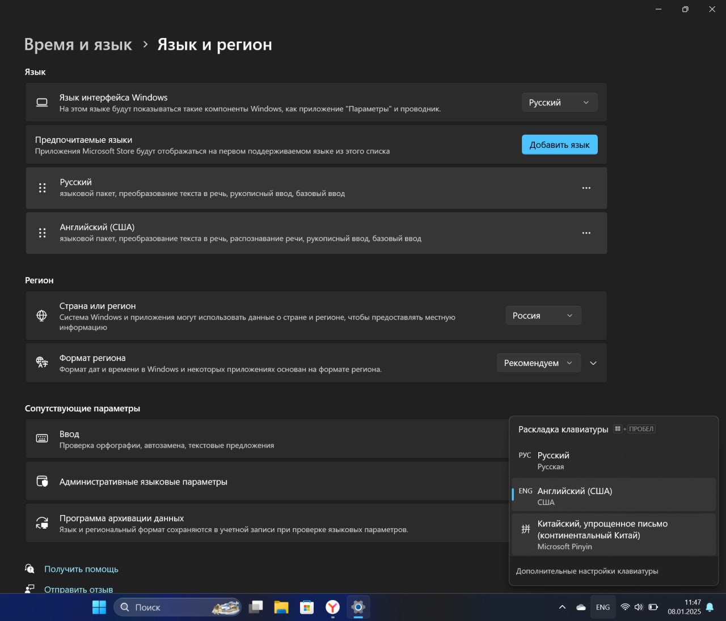The height and width of the screenshot is (621, 726).
Task: Launch Microsoft Store from the taskbar
Action: (x=307, y=607)
